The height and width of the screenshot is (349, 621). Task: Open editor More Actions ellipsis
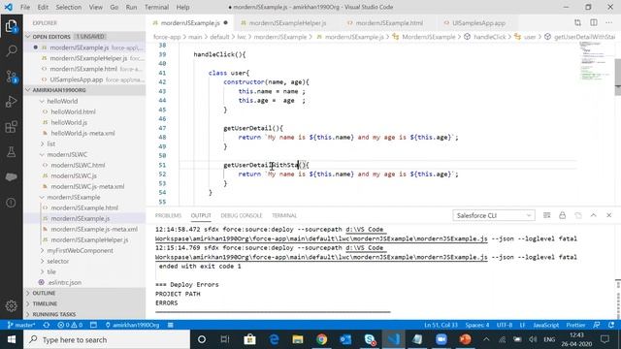point(608,23)
